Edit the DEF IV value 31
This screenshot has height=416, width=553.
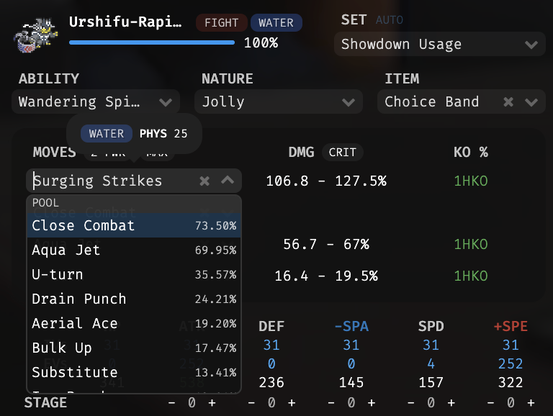click(271, 345)
